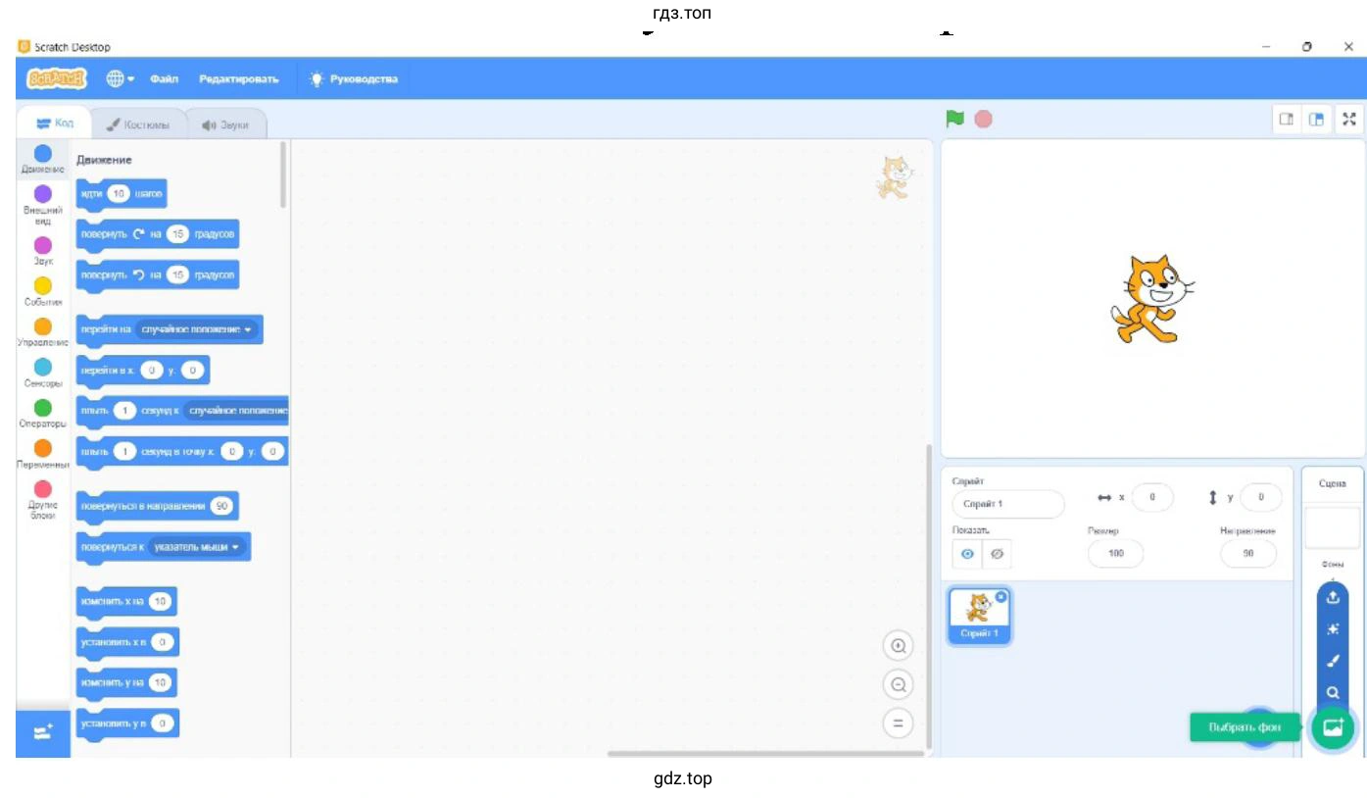Show the sprite using the eye icon
Viewport: 1367px width, 798px height.
(x=967, y=554)
